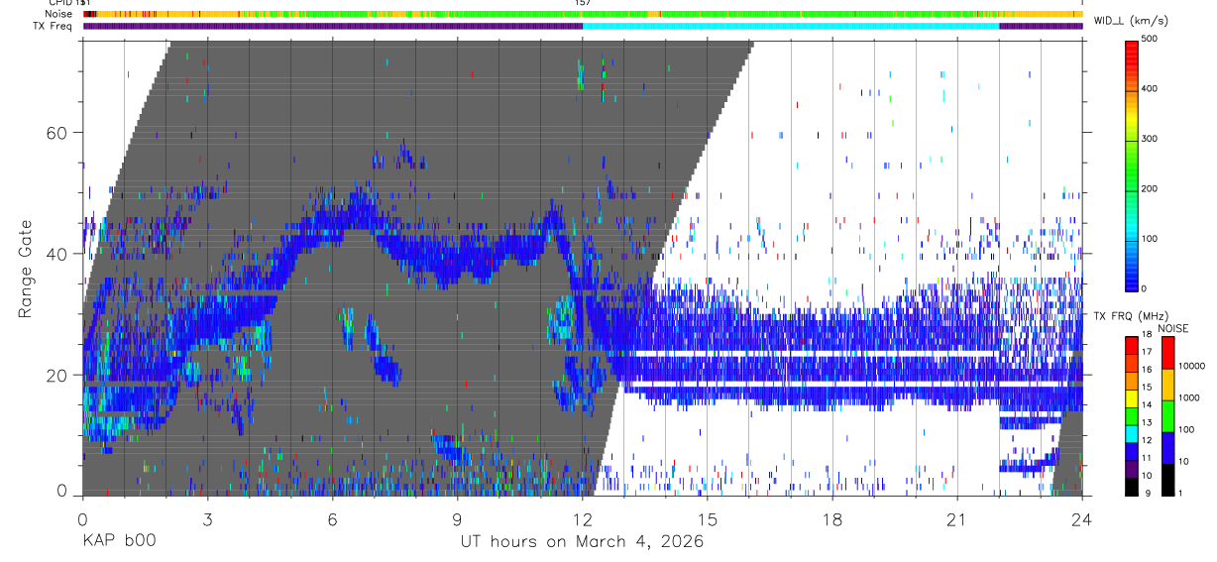Click the green 100-1000 segment of NOISE legend
The image size is (1217, 562).
[1167, 416]
